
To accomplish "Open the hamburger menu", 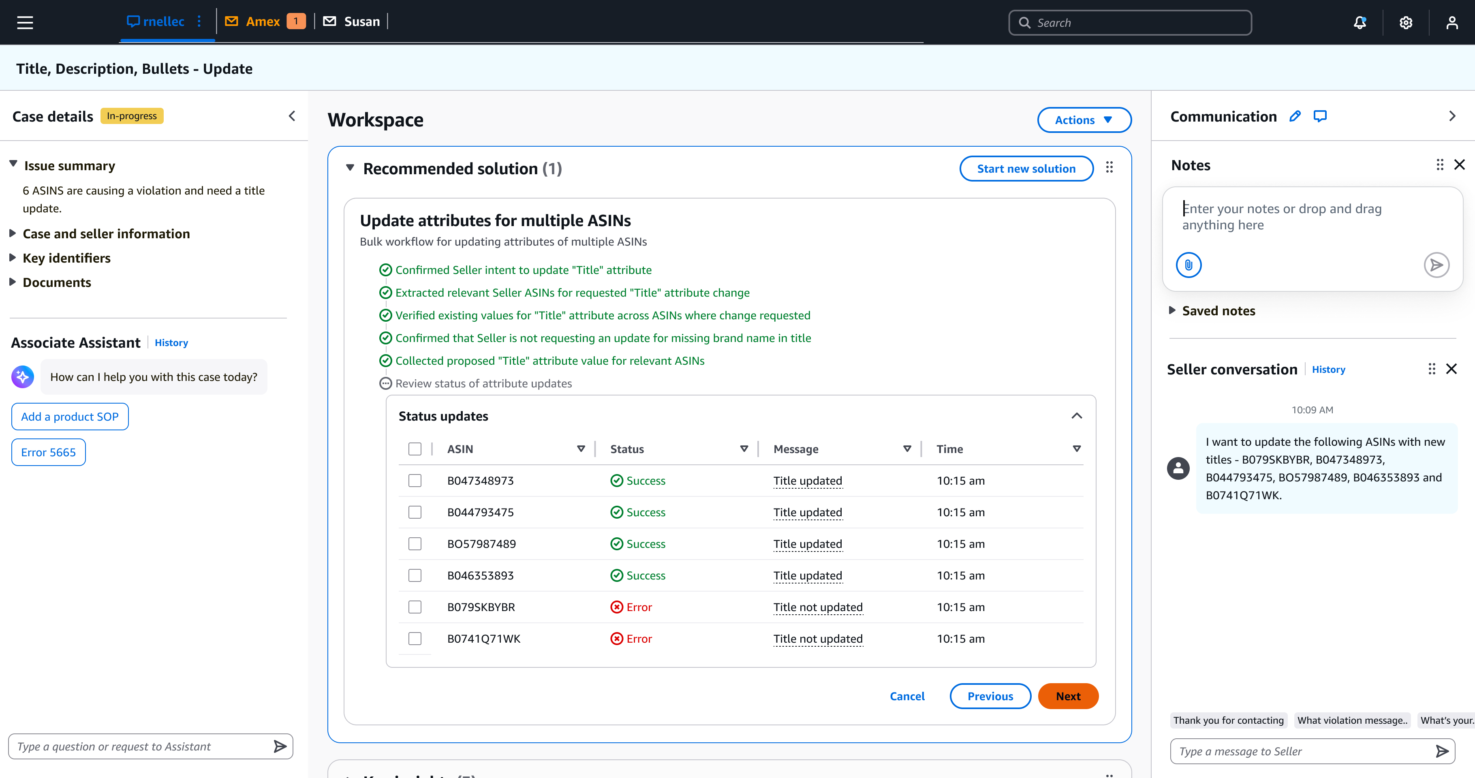I will [x=25, y=22].
